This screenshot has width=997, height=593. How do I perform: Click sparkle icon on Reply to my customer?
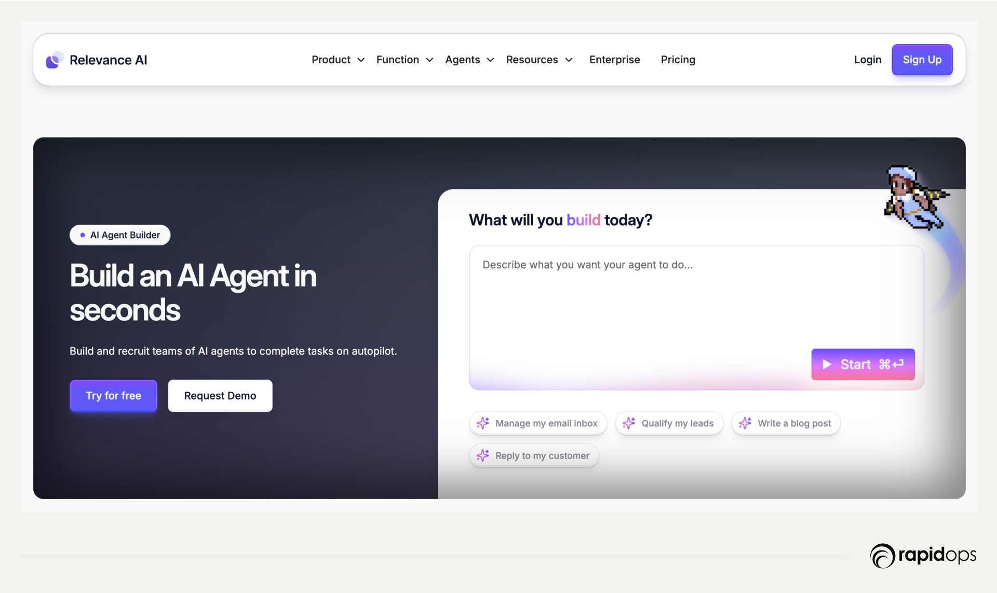coord(483,456)
